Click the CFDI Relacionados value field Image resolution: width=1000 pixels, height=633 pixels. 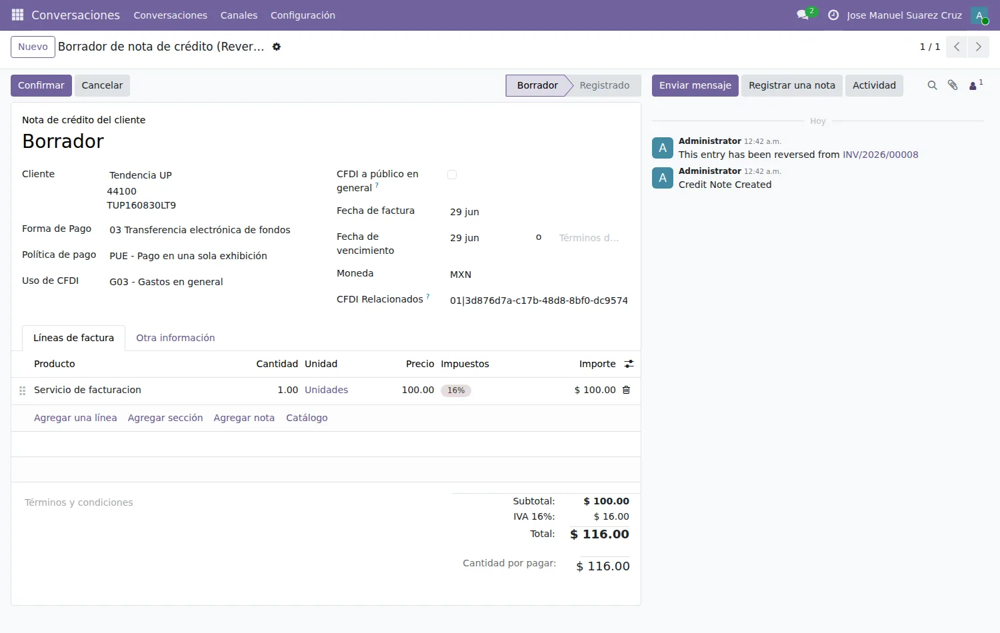[x=539, y=301]
